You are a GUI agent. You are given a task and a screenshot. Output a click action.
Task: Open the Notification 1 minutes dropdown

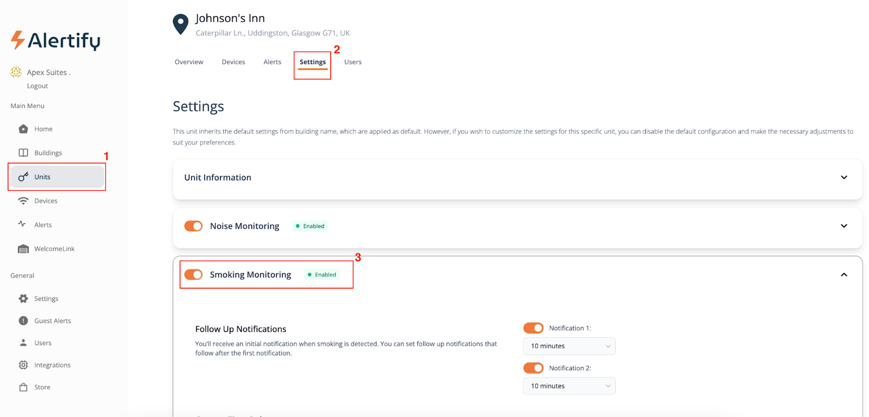coord(569,346)
